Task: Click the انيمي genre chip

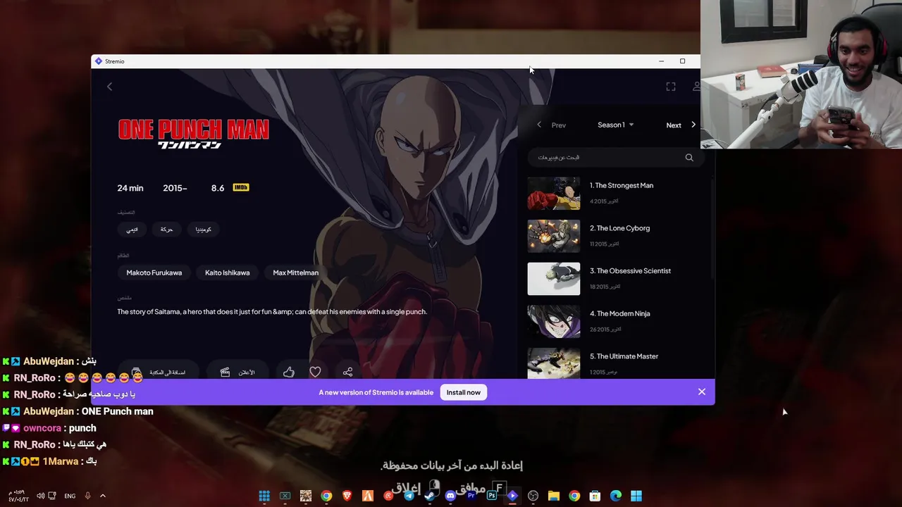Action: pyautogui.click(x=132, y=230)
